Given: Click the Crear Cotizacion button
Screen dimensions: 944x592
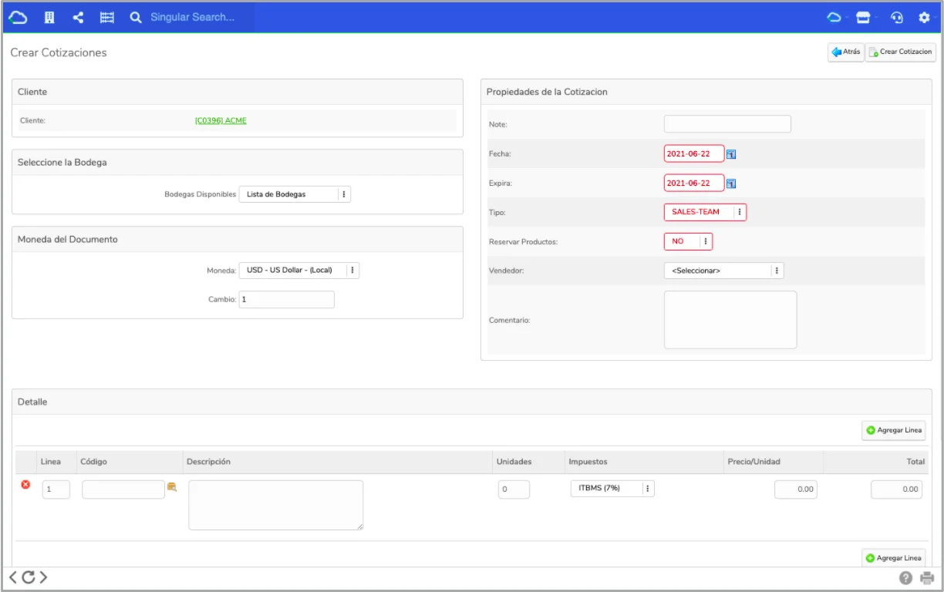Looking at the screenshot, I should pos(901,52).
